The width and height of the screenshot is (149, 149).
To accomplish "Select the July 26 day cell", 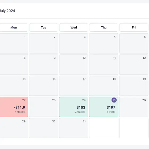I will click(x=134, y=107).
